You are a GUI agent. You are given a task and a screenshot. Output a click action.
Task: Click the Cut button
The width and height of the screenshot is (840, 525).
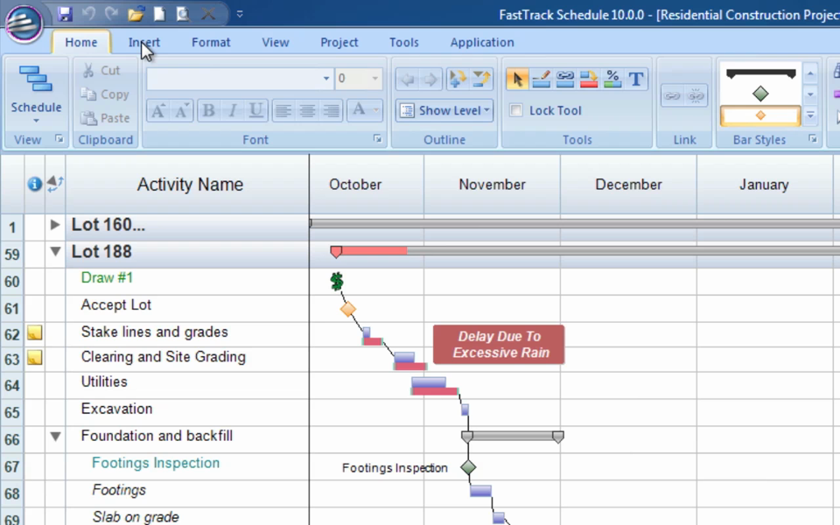click(101, 70)
